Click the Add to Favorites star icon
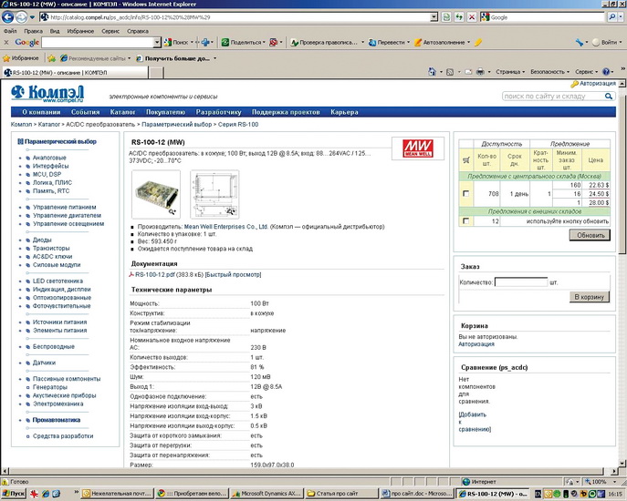Image resolution: width=627 pixels, height=501 pixels. [x=52, y=58]
